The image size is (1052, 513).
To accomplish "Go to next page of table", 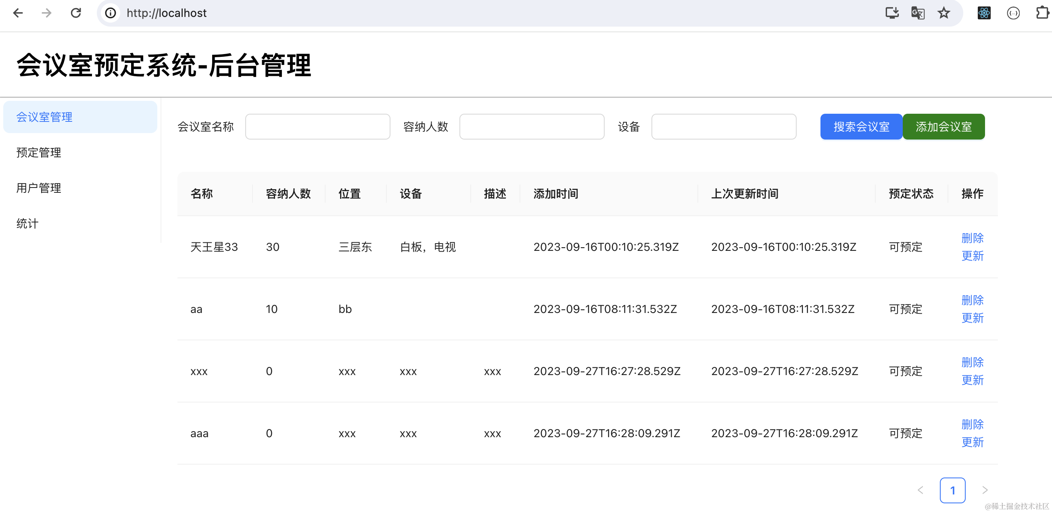I will point(985,490).
